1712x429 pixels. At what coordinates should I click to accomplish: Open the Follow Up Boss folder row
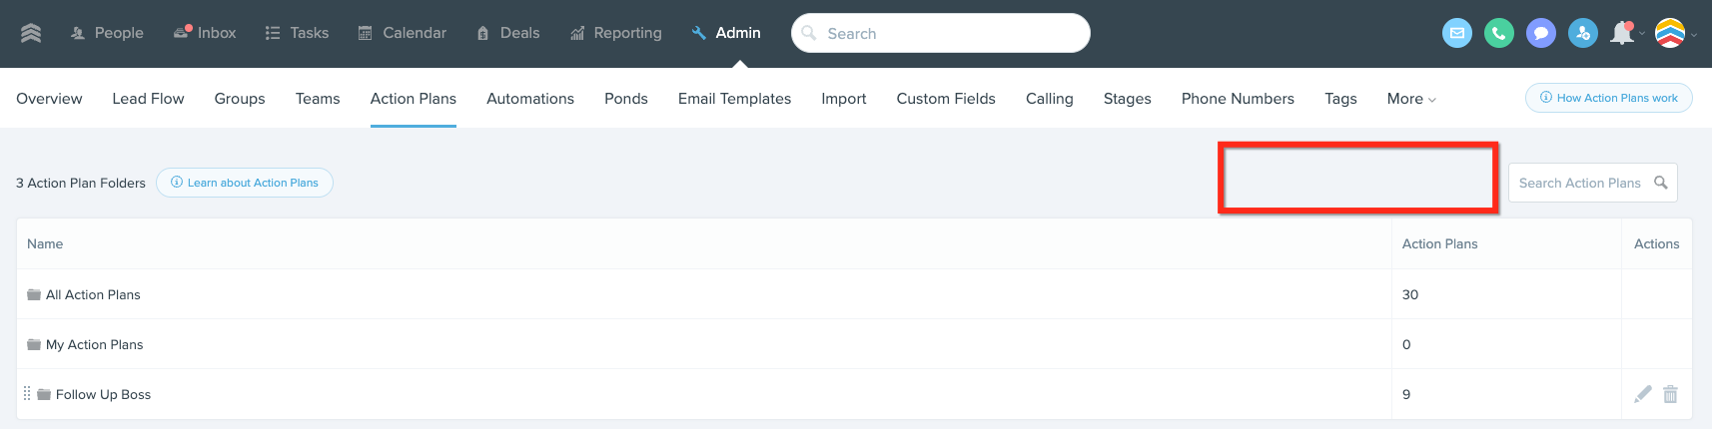click(854, 394)
